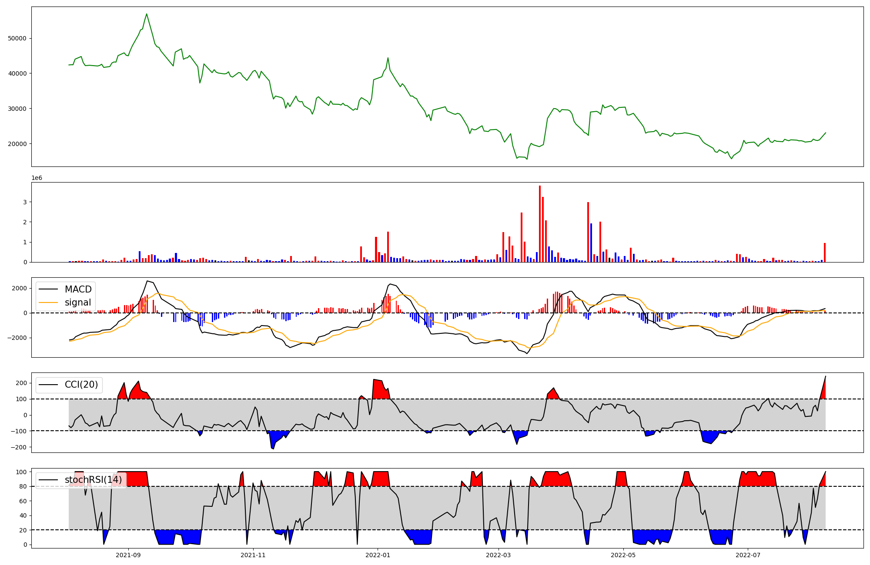Click the 20000 price axis tick label
Image resolution: width=870 pixels, height=565 pixels.
(x=17, y=144)
